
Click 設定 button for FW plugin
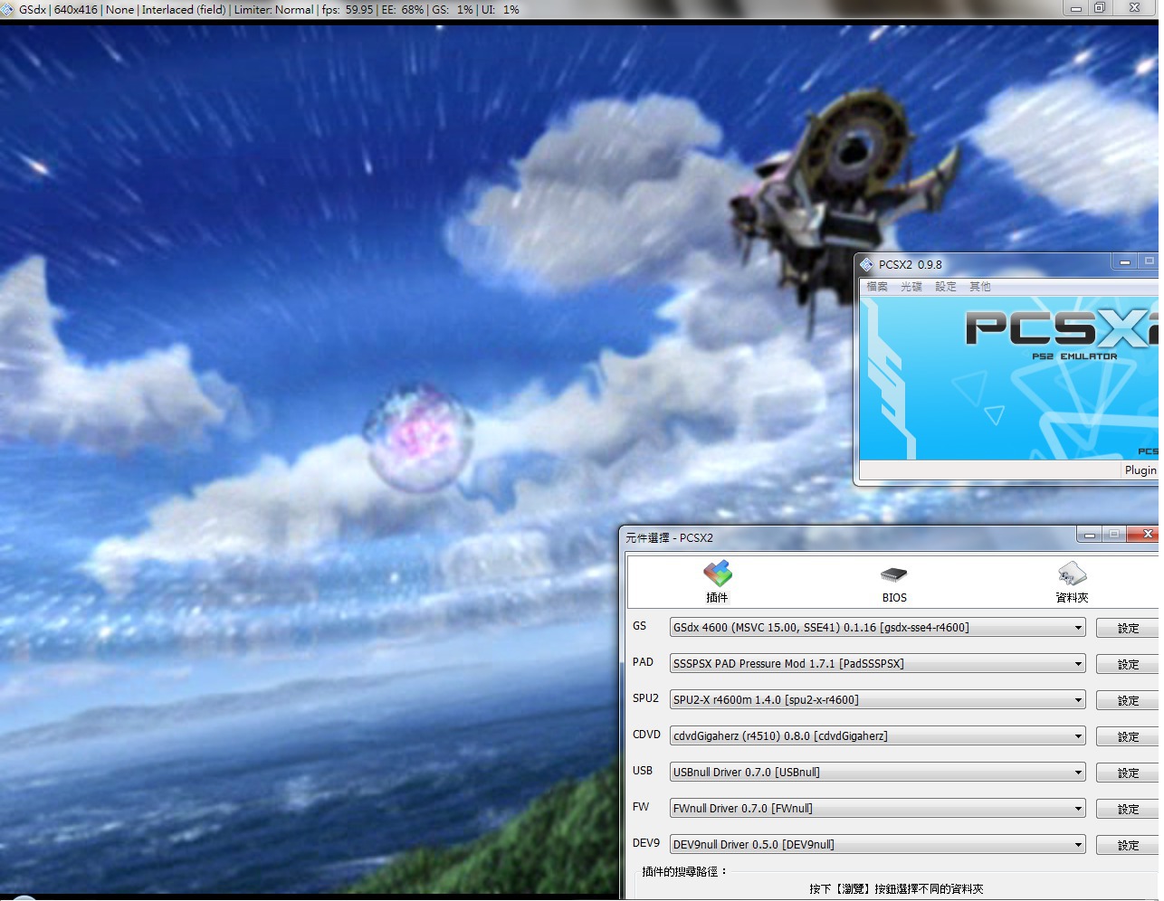[x=1128, y=809]
